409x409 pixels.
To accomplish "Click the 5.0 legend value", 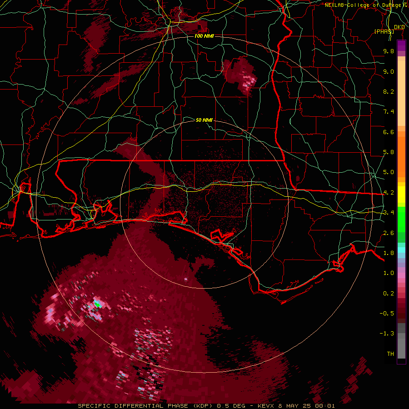I will [x=389, y=172].
